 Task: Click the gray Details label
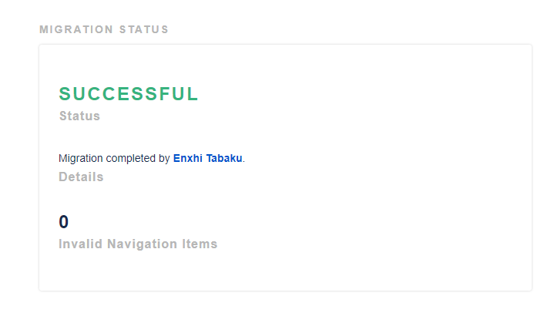point(81,177)
